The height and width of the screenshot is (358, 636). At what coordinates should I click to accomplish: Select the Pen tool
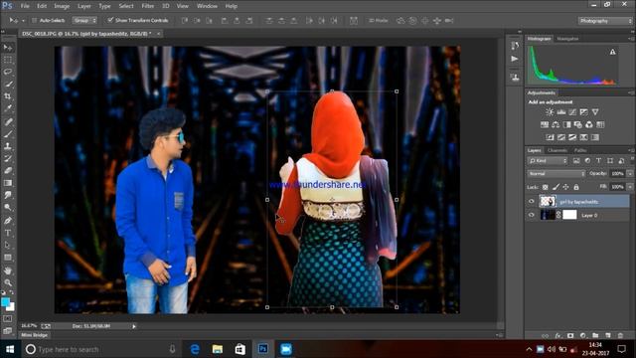pos(8,221)
